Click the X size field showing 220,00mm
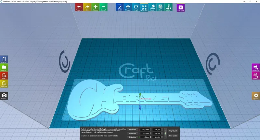The height and width of the screenshot is (140, 260). pos(145,130)
